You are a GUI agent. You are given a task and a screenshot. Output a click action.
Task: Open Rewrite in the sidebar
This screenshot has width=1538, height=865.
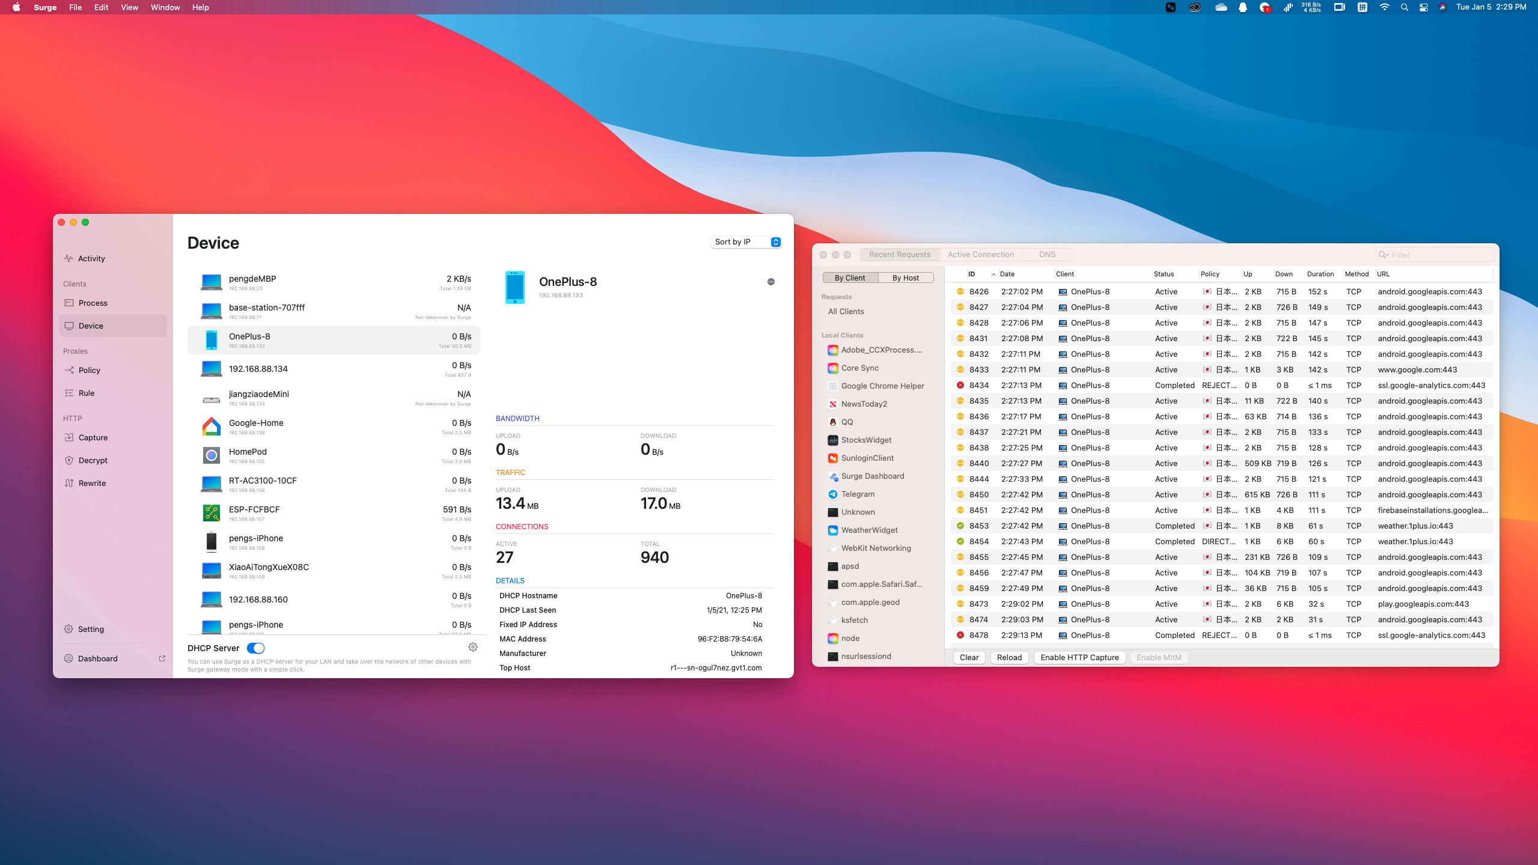pos(92,483)
